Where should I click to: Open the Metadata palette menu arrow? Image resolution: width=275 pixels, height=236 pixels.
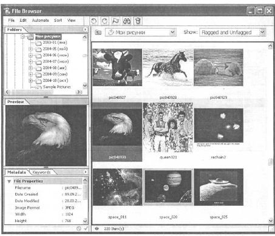tap(86, 172)
